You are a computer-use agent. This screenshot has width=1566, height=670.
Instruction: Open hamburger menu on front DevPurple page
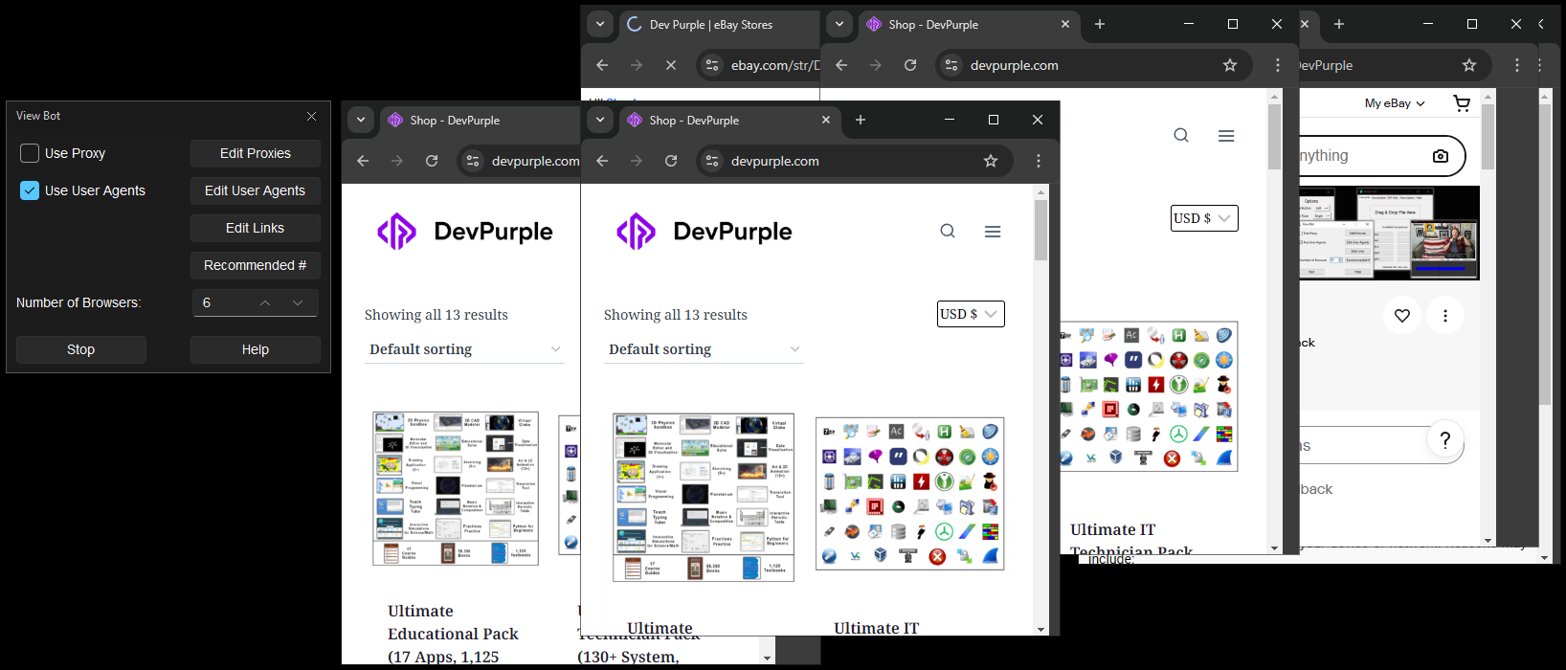993,231
